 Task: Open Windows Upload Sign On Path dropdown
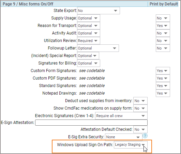point(131,145)
